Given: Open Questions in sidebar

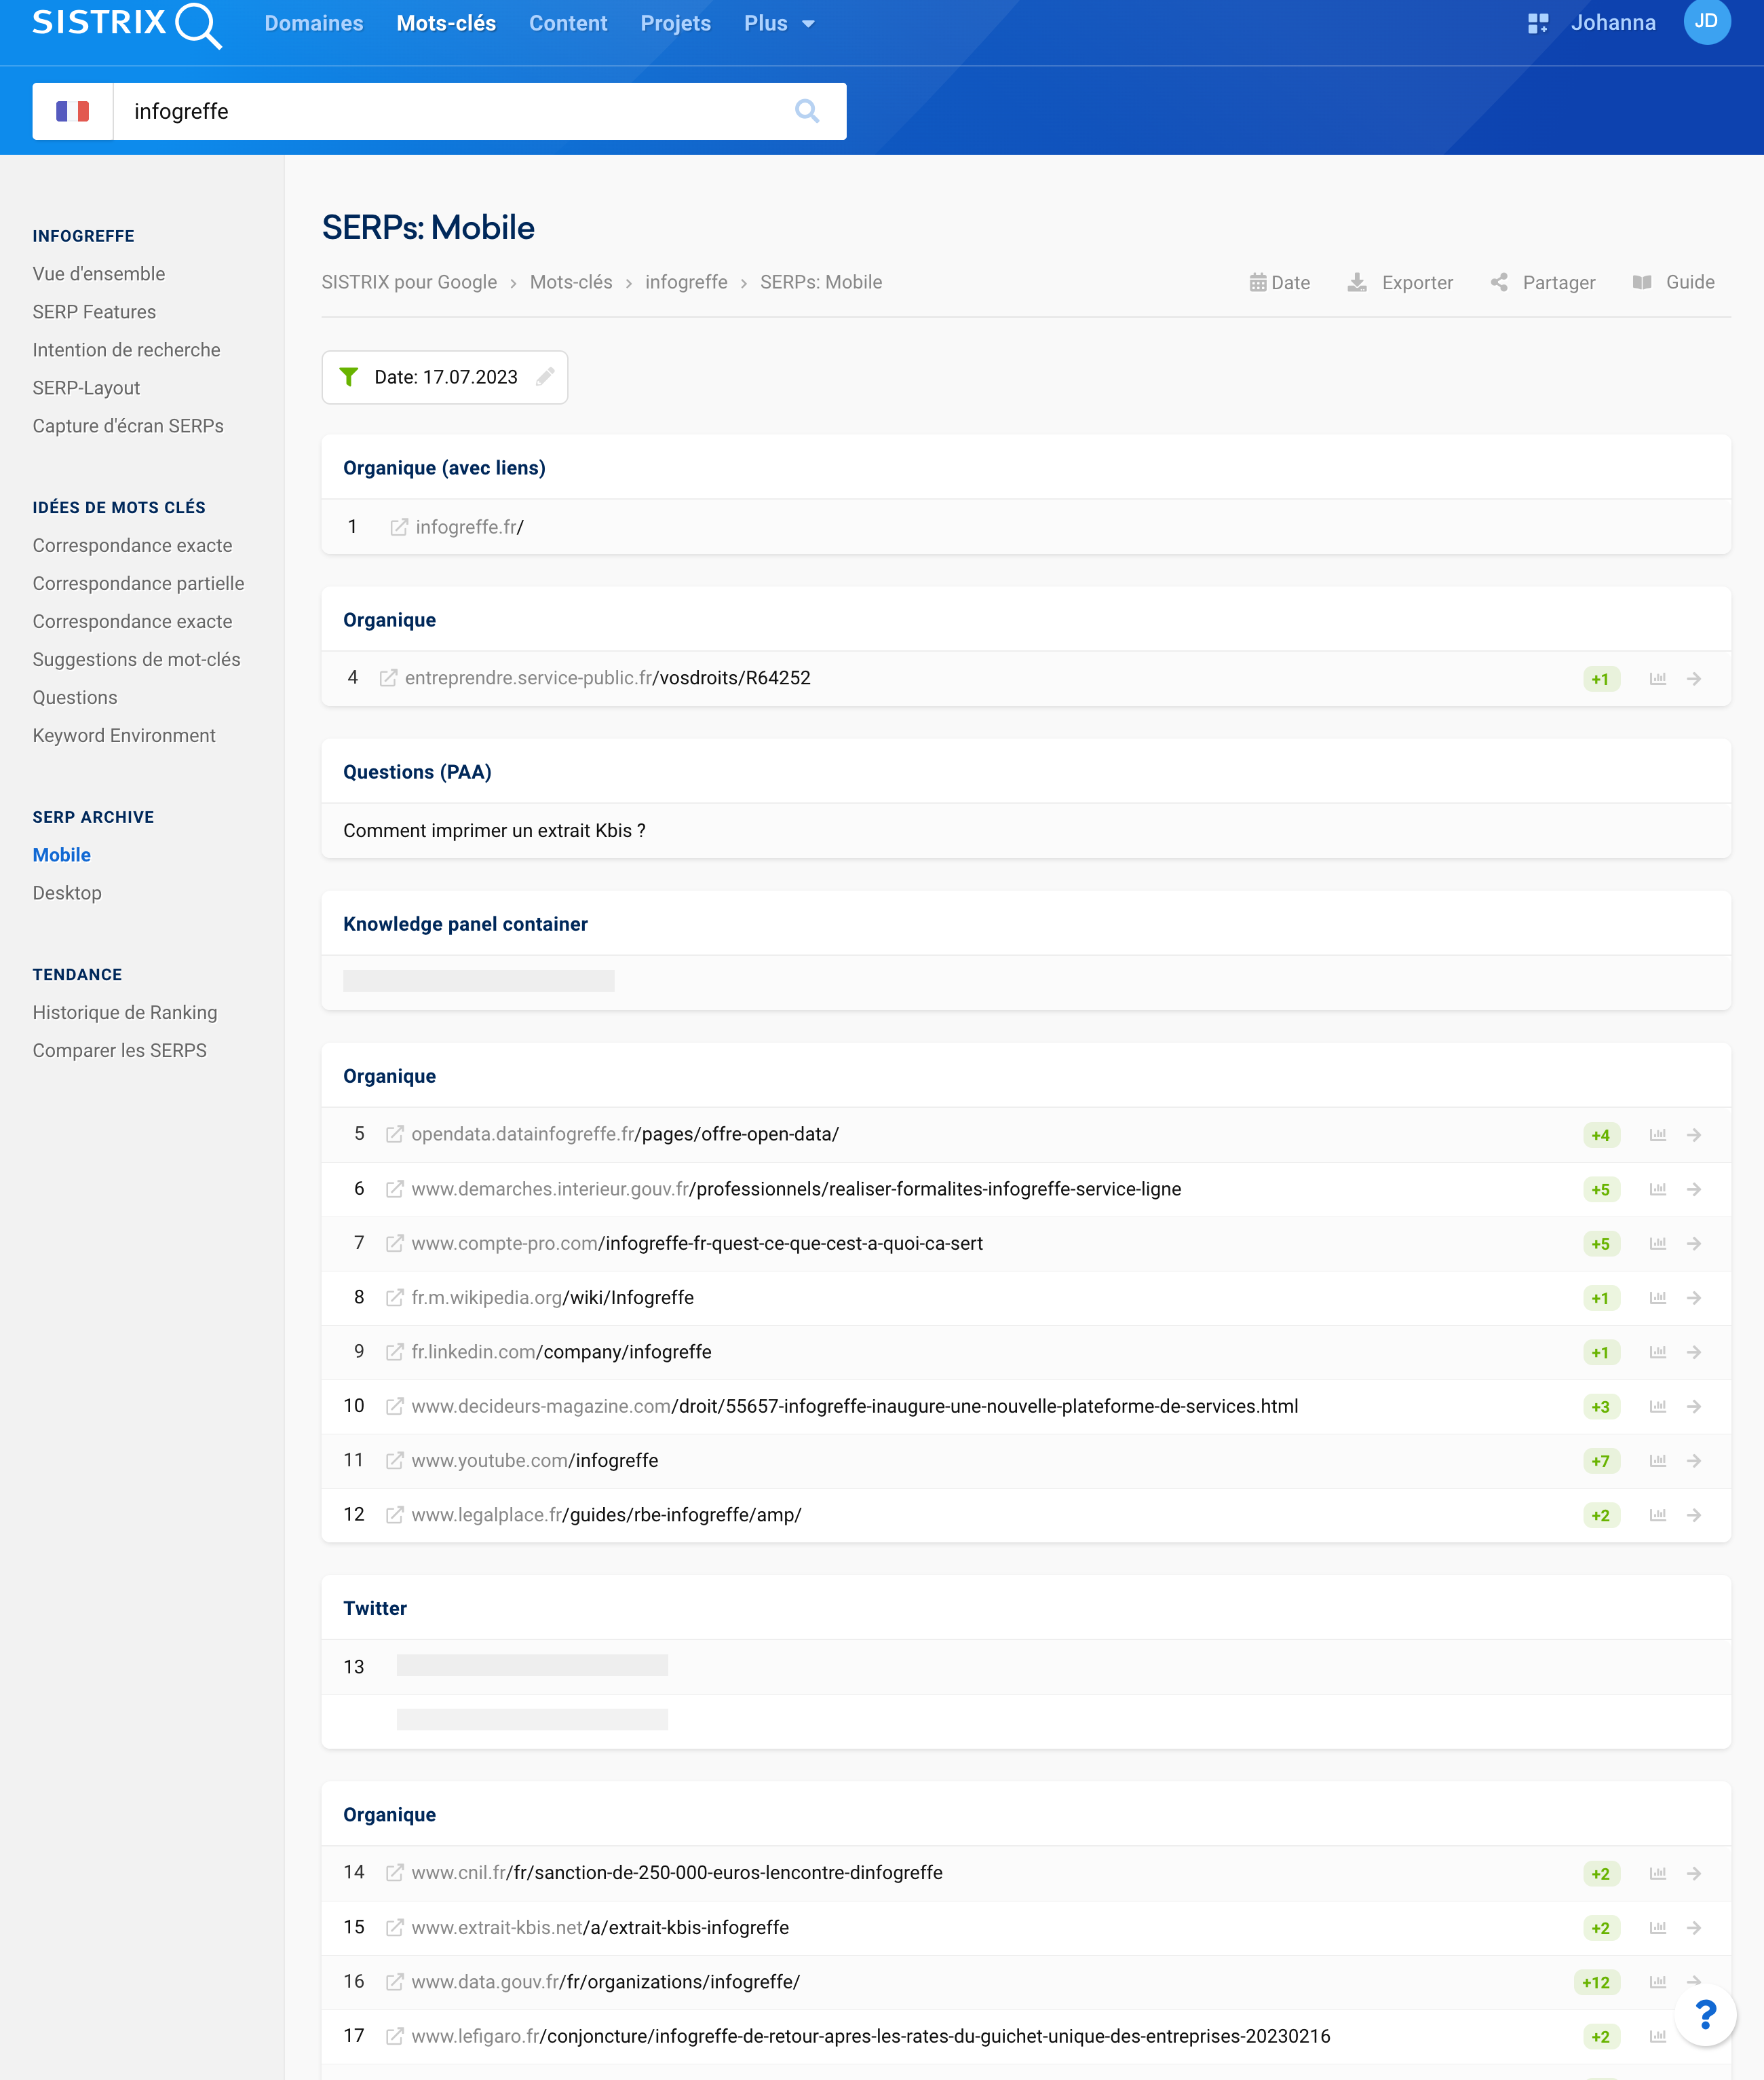Looking at the screenshot, I should (x=75, y=699).
